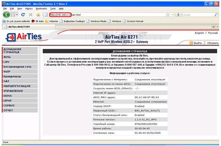Click inside the Google search box
The height and width of the screenshot is (146, 221).
tap(198, 14)
